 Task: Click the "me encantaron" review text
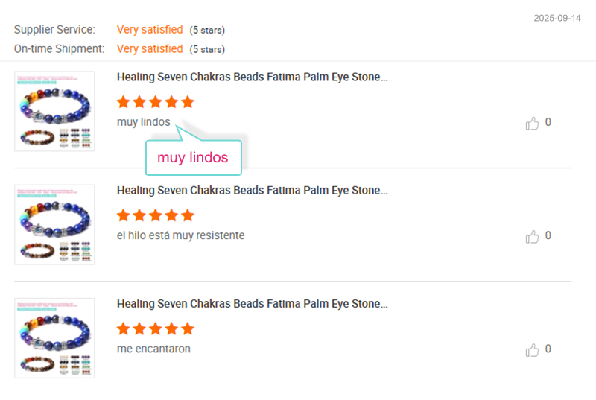coord(153,349)
